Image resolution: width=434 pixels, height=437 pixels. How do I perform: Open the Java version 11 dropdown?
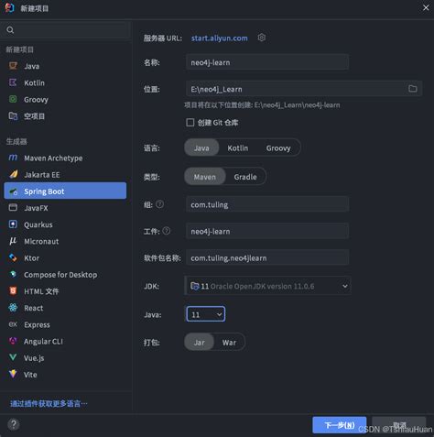pos(206,314)
